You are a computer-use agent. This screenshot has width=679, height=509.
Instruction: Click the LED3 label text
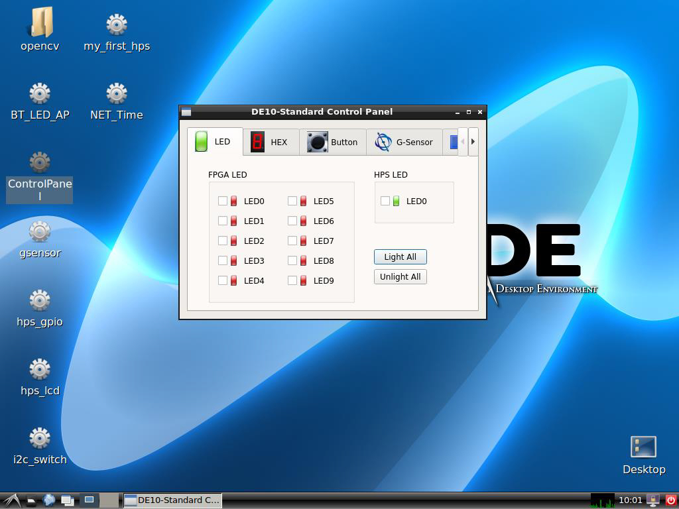coord(254,260)
